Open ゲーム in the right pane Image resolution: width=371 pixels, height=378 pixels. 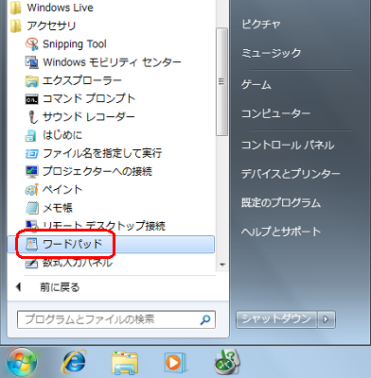point(256,84)
